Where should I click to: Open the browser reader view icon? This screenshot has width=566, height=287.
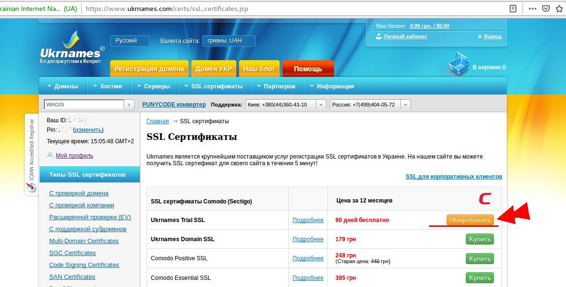[x=513, y=8]
